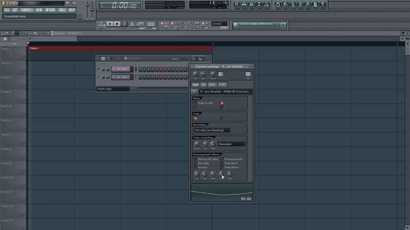Toggle the second channel's mute LED

pos(99,77)
